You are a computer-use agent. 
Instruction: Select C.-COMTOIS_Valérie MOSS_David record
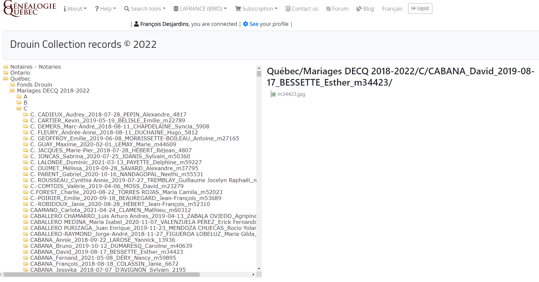click(107, 186)
